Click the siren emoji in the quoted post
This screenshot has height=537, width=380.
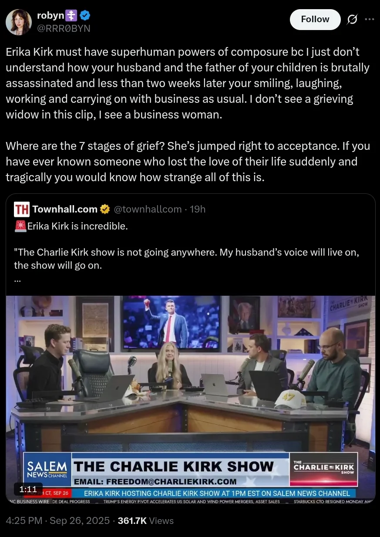click(20, 226)
